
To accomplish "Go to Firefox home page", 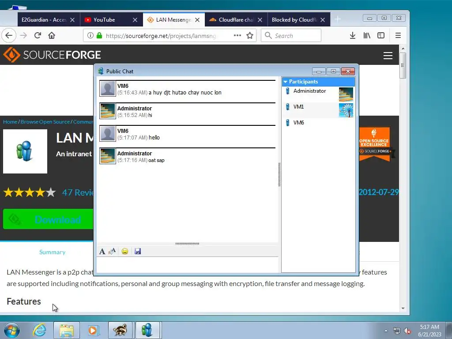I will pos(52,35).
